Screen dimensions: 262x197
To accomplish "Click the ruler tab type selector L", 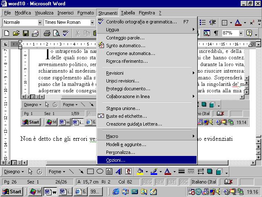I will [5, 44].
